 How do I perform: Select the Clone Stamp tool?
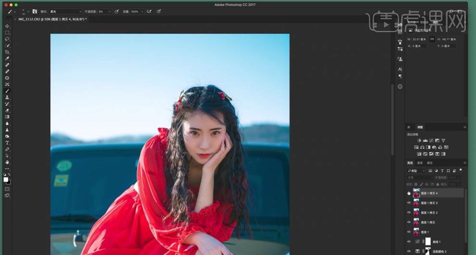pyautogui.click(x=7, y=97)
